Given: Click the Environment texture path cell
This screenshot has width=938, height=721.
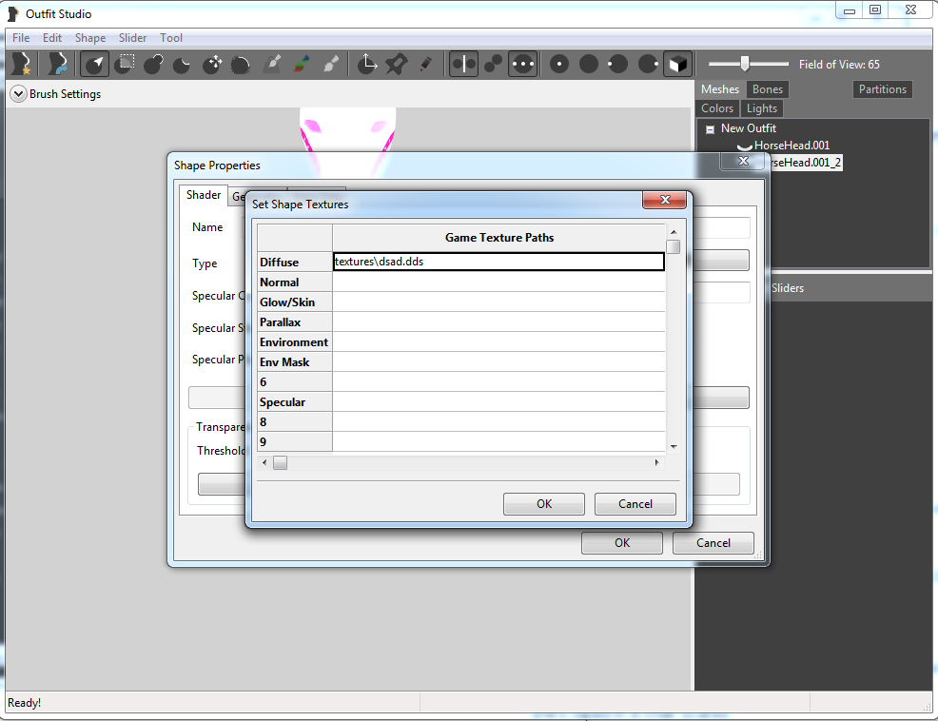Looking at the screenshot, I should [x=498, y=341].
